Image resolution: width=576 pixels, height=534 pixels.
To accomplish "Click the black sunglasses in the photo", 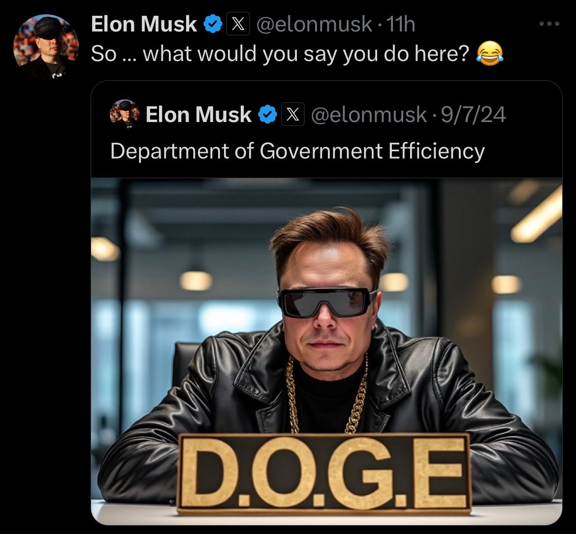I will pos(326,303).
